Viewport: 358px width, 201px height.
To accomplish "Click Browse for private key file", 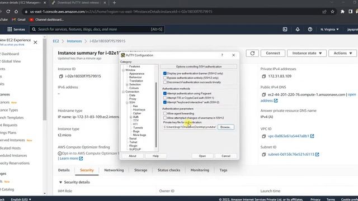I will (226, 127).
